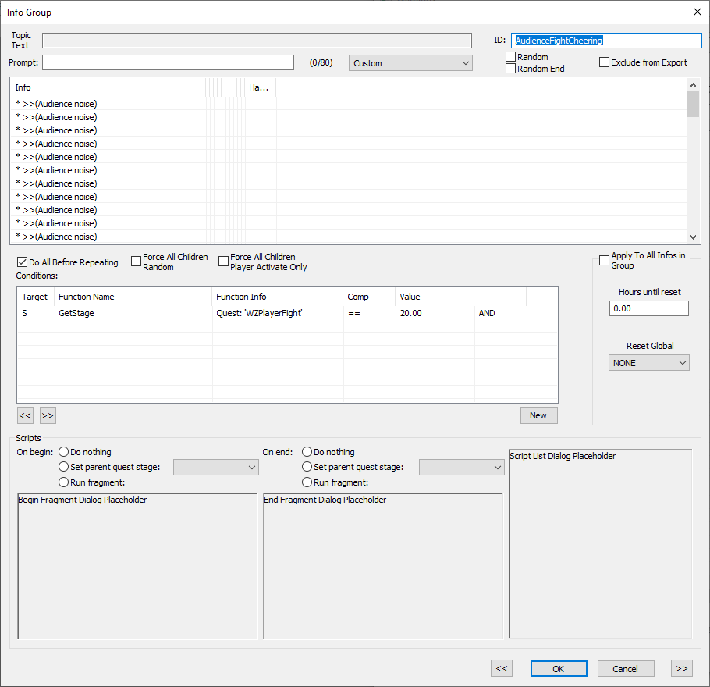Go to previous info group <<
The width and height of the screenshot is (710, 687).
[x=502, y=668]
